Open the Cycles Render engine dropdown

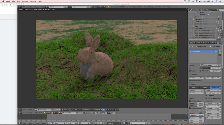pos(99,7)
